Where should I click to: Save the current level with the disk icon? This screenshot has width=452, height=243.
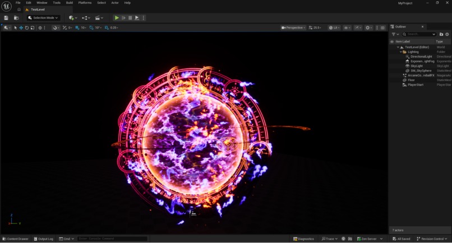pyautogui.click(x=6, y=18)
